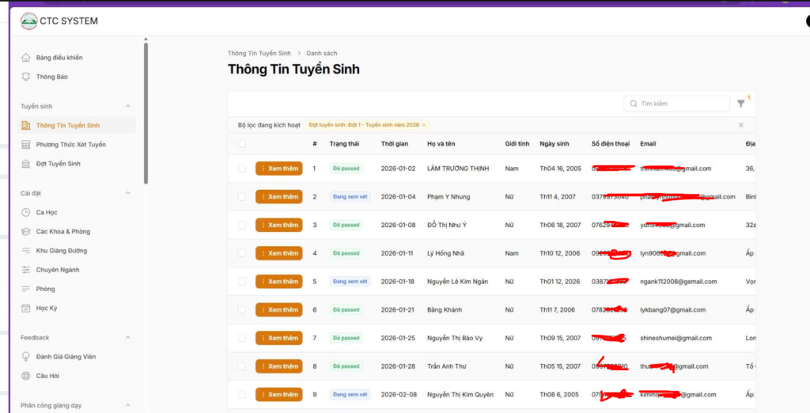
Task: Open Xem thêm menu for Nguyễn Thị Kim Quyên
Action: pos(279,394)
